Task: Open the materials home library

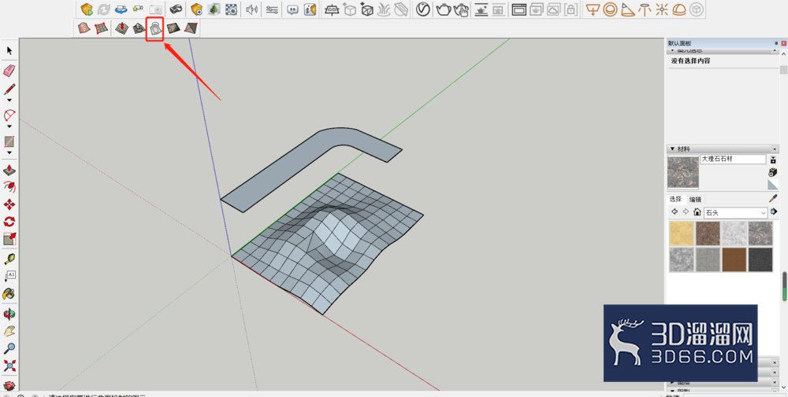Action: pos(697,212)
